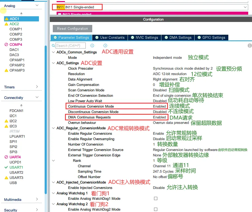Enable Analog WatchDog2 Mode checkbox
This screenshot has height=212, width=252.
pos(156,209)
